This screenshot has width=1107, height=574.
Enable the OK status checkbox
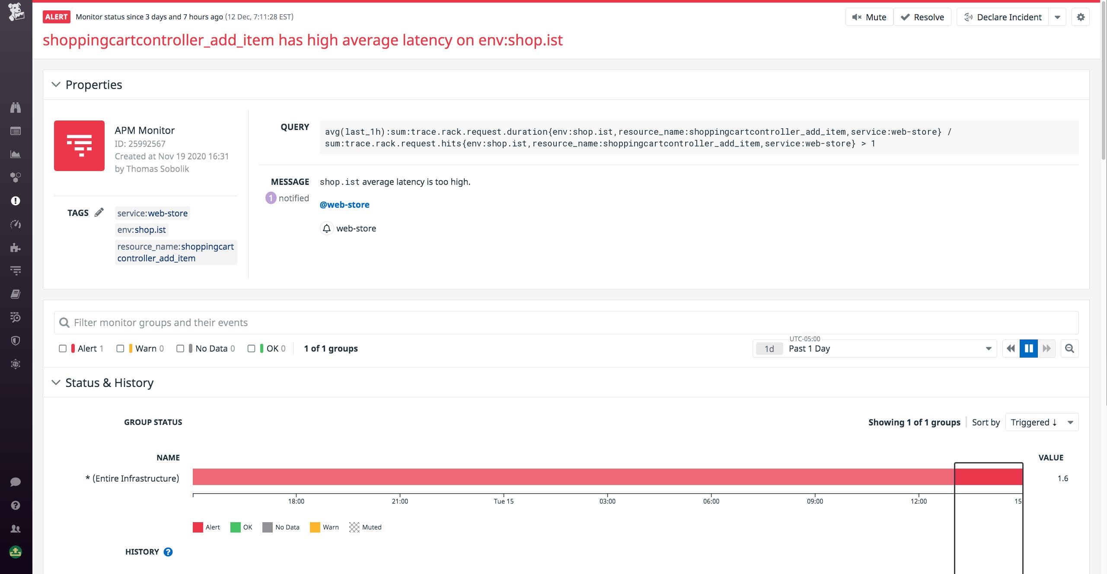click(x=251, y=348)
